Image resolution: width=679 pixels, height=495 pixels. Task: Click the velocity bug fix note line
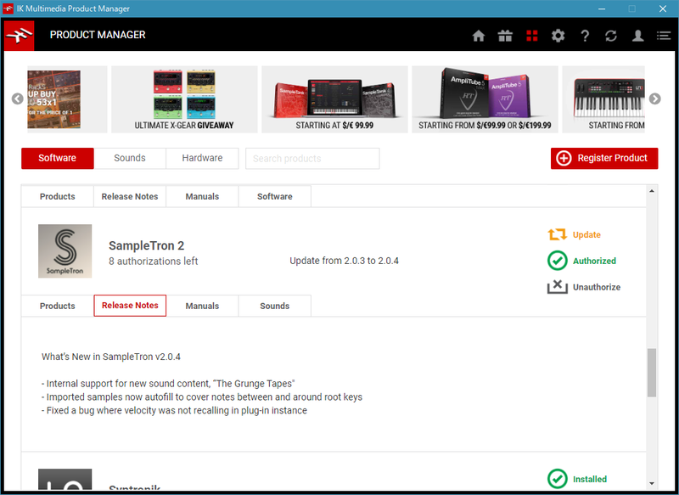pos(174,411)
